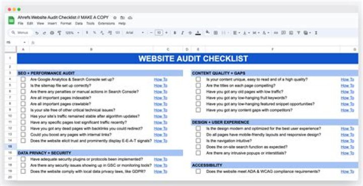Viewport: 363px width, 186px height.
Task: Click the merge cells icon
Action: coord(223,33)
